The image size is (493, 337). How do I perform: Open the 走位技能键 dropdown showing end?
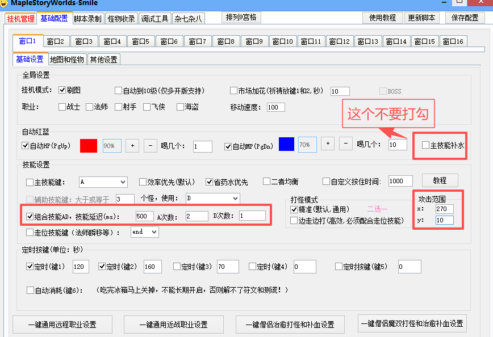point(144,232)
